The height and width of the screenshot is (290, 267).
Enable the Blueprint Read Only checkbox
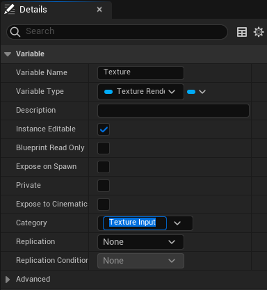coord(104,148)
